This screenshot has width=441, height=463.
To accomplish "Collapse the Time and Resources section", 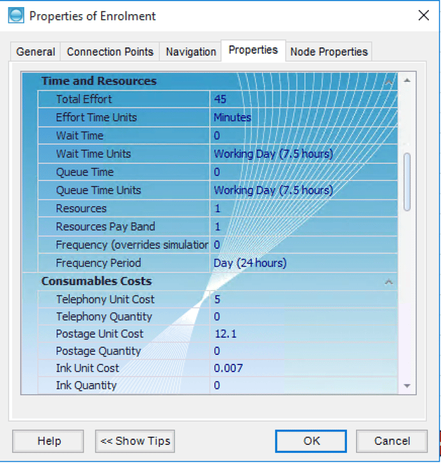I will (x=389, y=82).
